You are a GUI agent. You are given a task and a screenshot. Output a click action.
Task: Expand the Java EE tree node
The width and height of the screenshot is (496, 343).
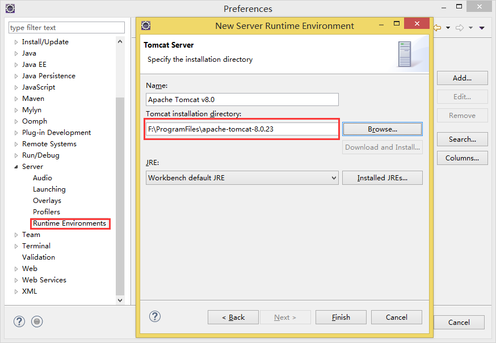(x=16, y=65)
